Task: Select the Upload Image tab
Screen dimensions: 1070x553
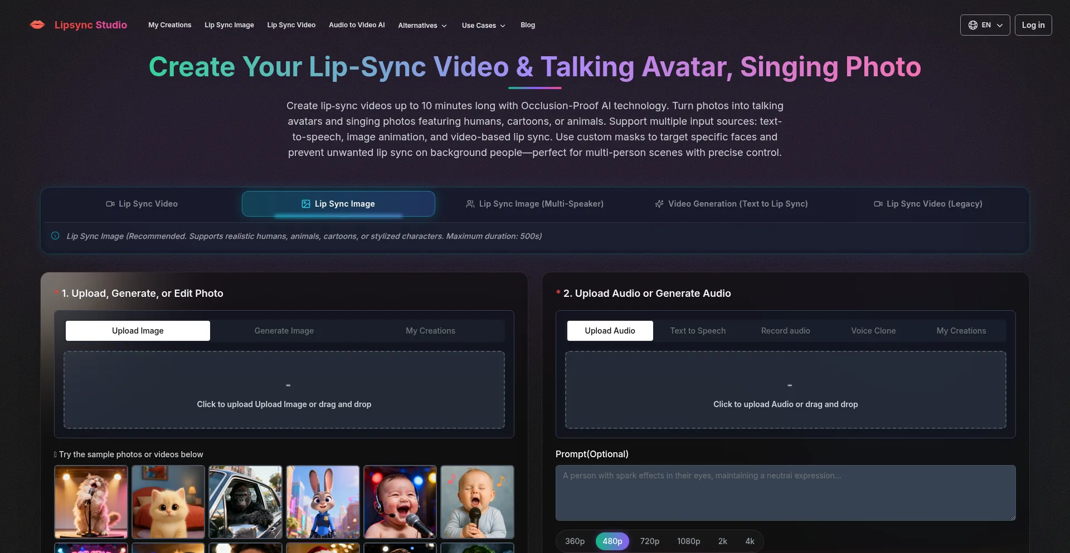Action: (x=138, y=331)
